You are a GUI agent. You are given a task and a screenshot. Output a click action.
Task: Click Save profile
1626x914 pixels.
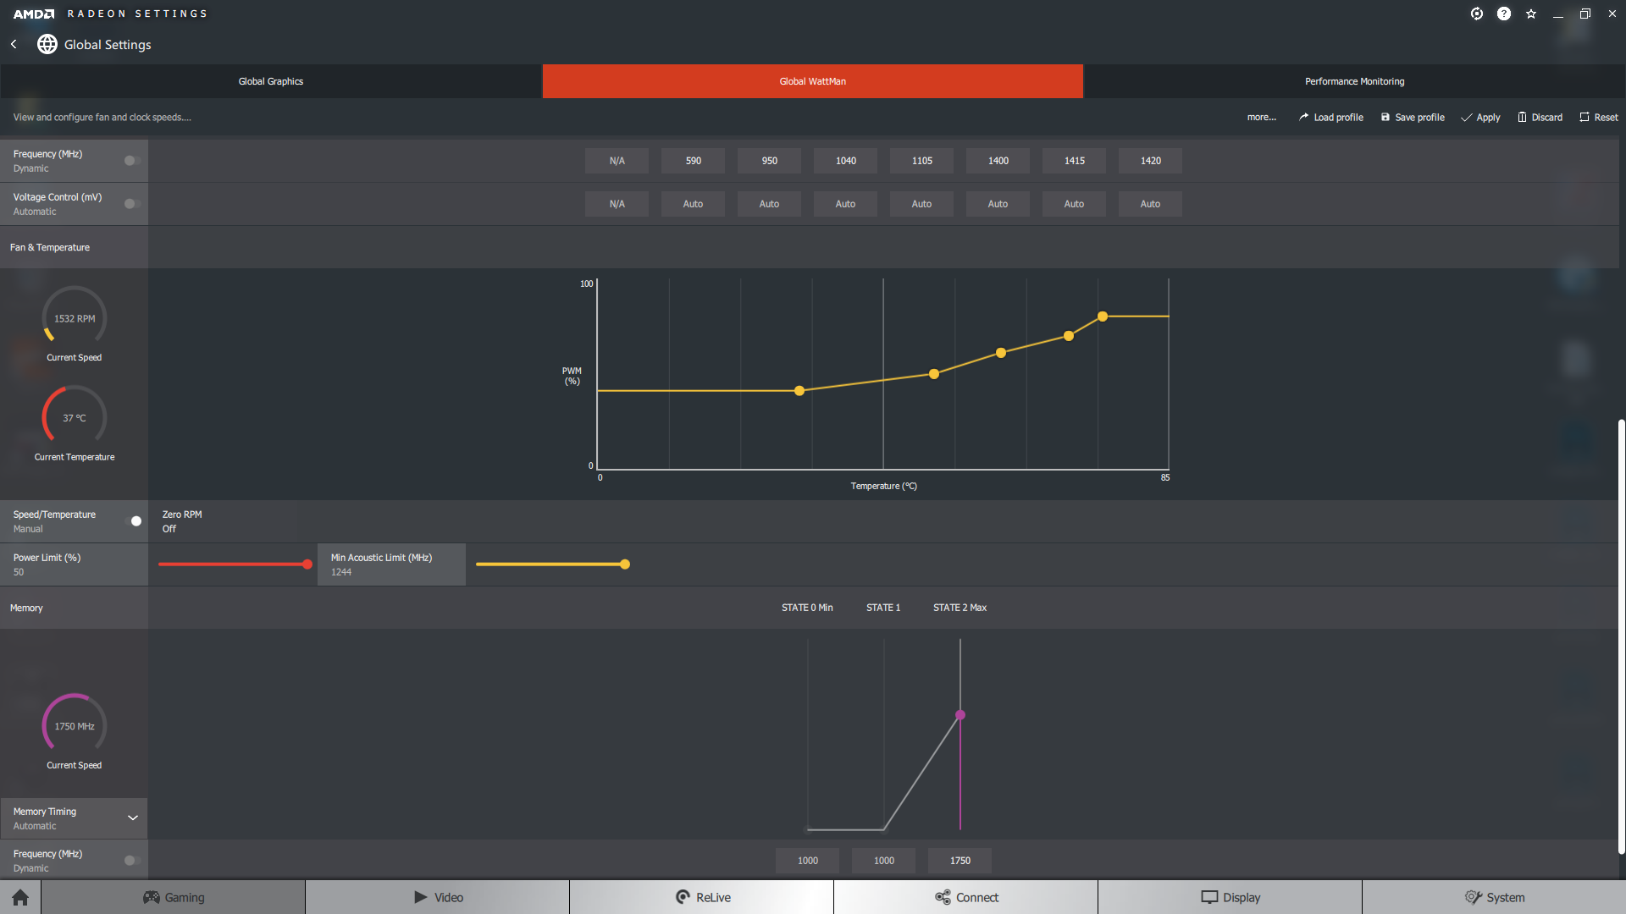tap(1413, 118)
